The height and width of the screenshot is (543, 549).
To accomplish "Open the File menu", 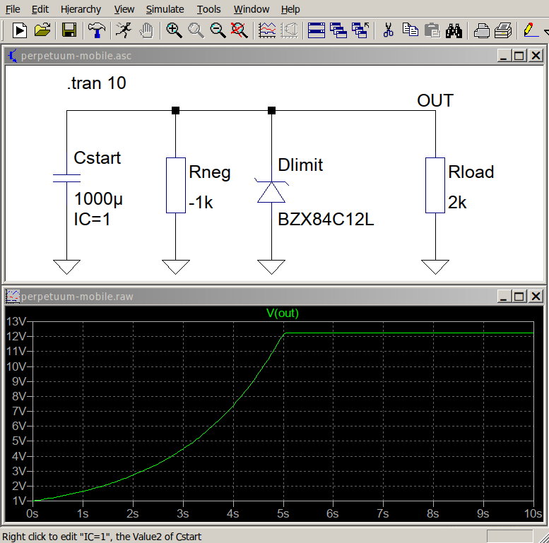I will pos(13,9).
